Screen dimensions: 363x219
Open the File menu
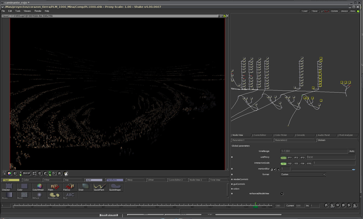(x=3, y=11)
